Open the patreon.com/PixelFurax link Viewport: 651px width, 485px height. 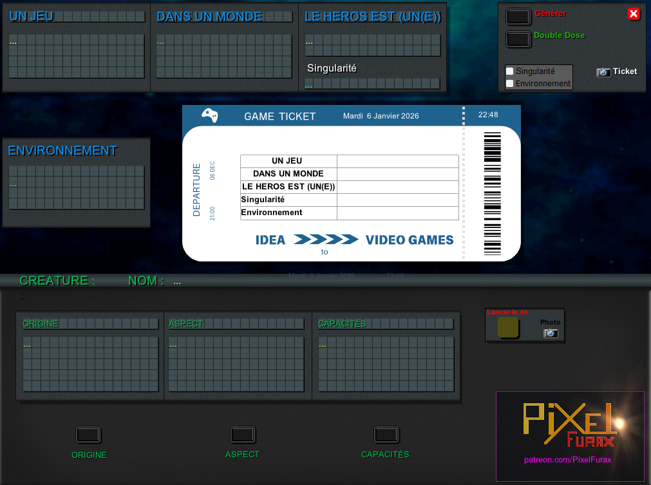[x=567, y=460]
